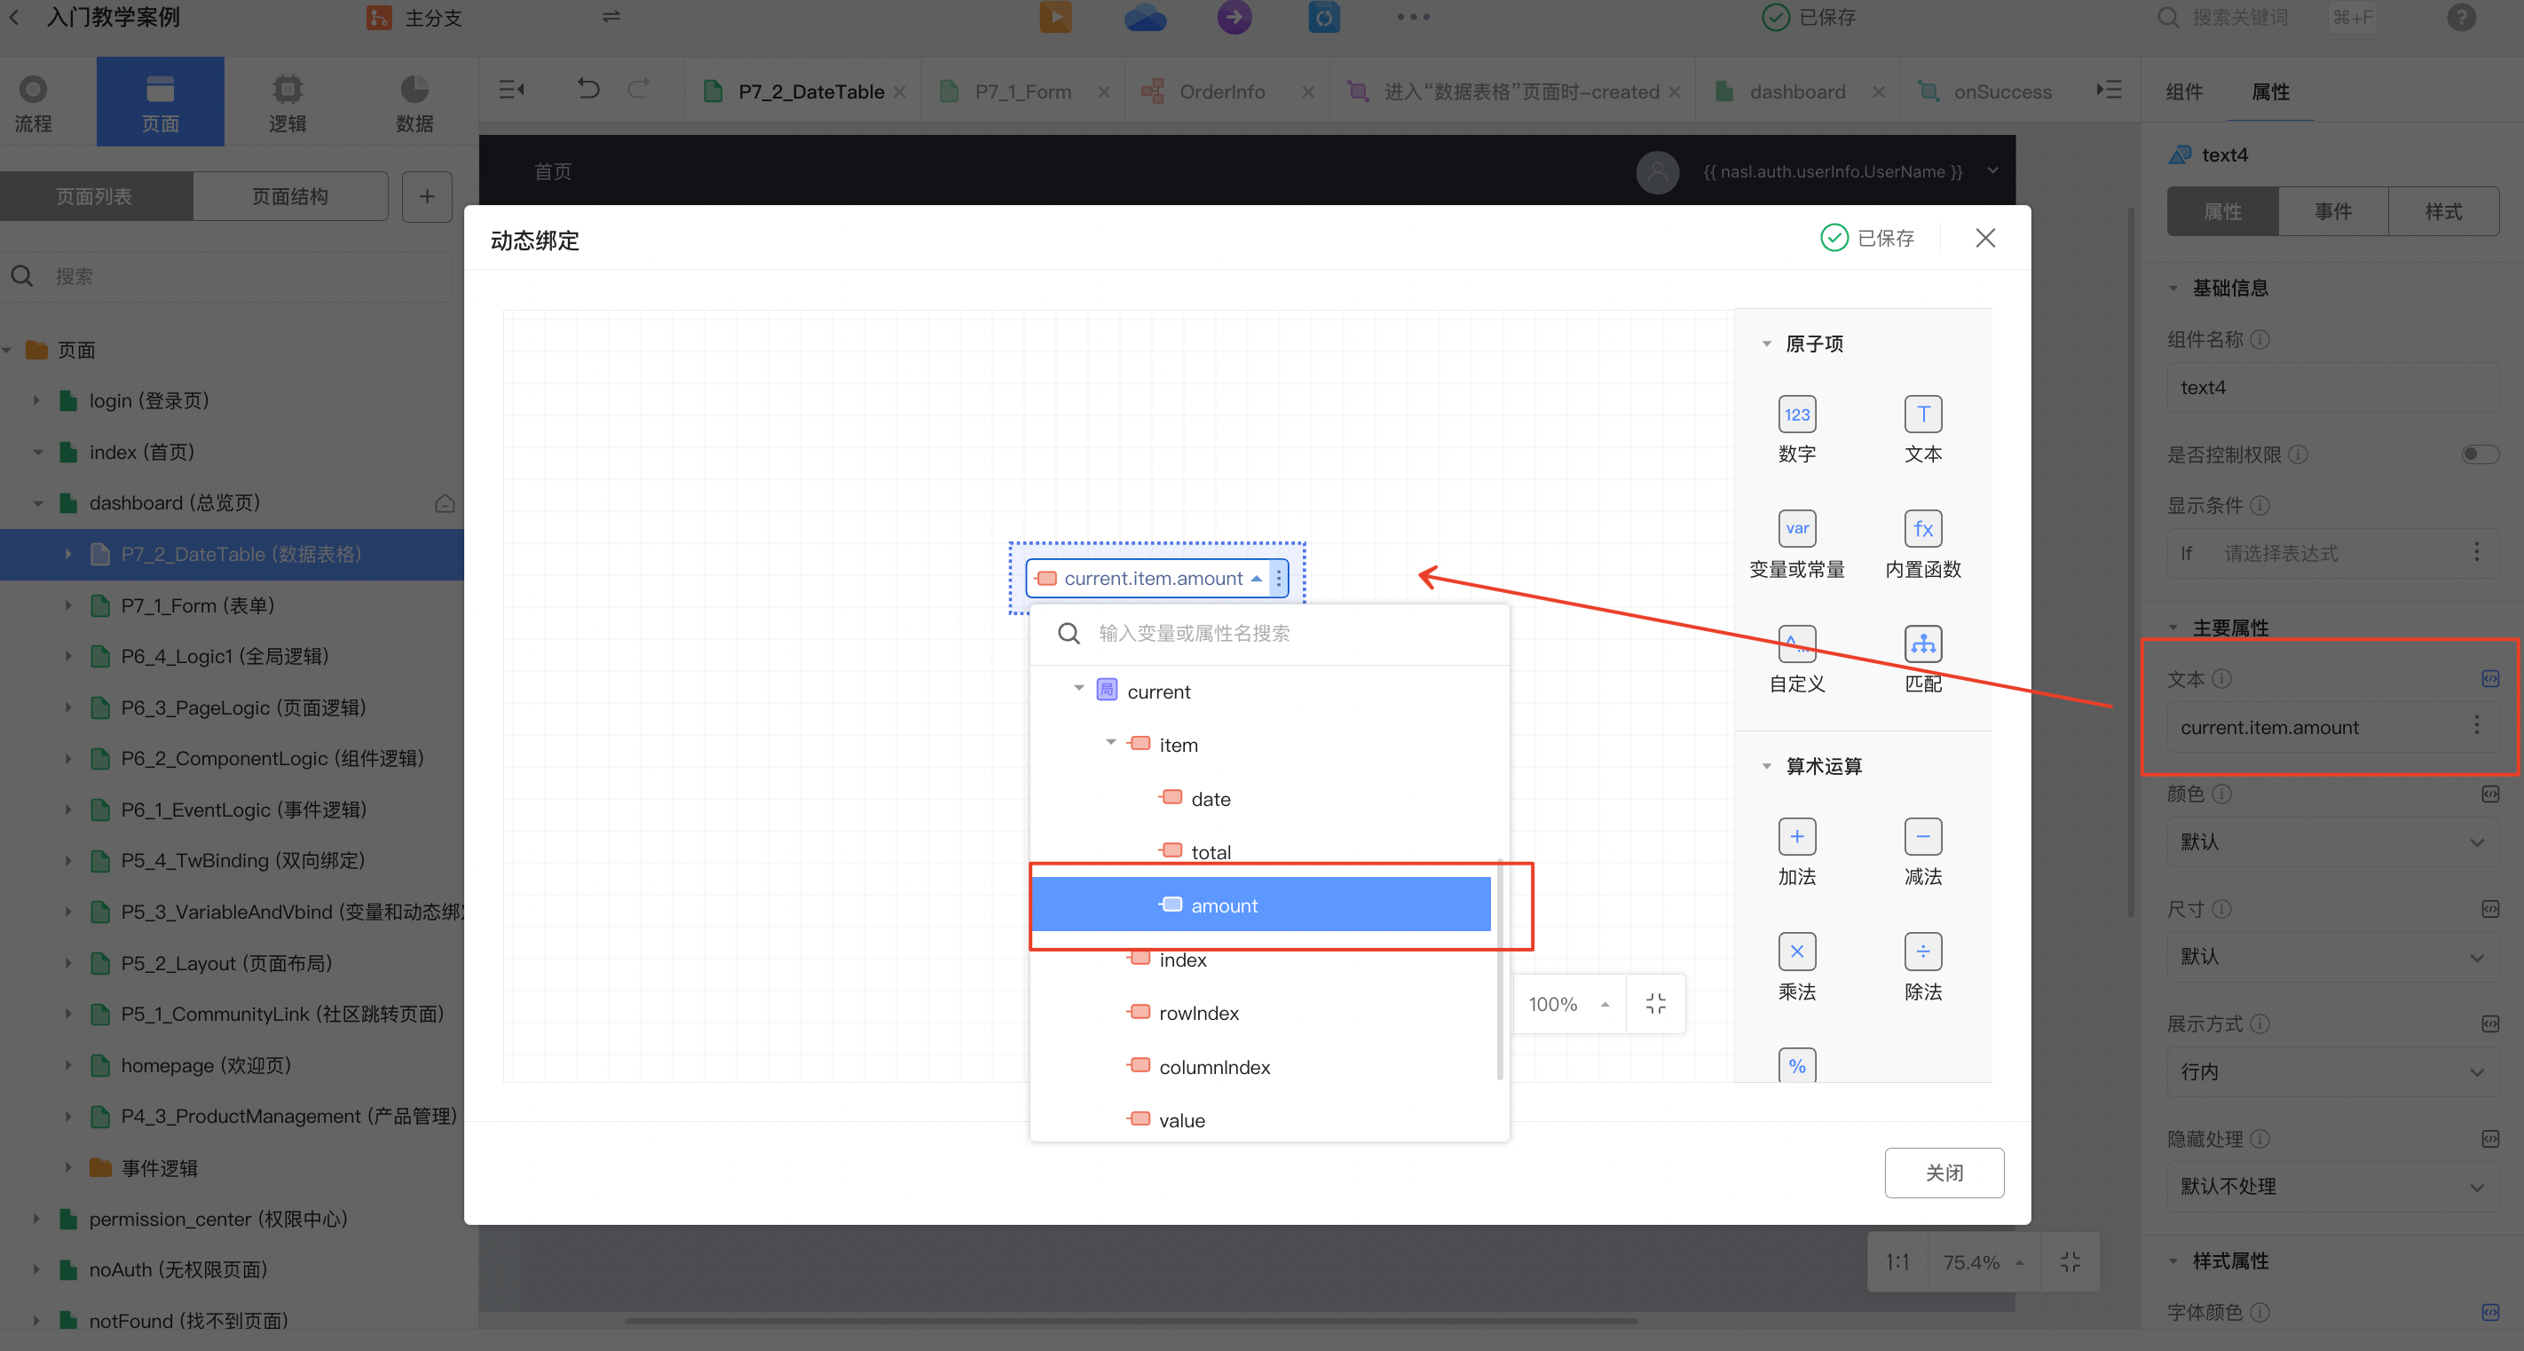
Task: Open the 逻辑 section in sidebar
Action: pyautogui.click(x=287, y=102)
